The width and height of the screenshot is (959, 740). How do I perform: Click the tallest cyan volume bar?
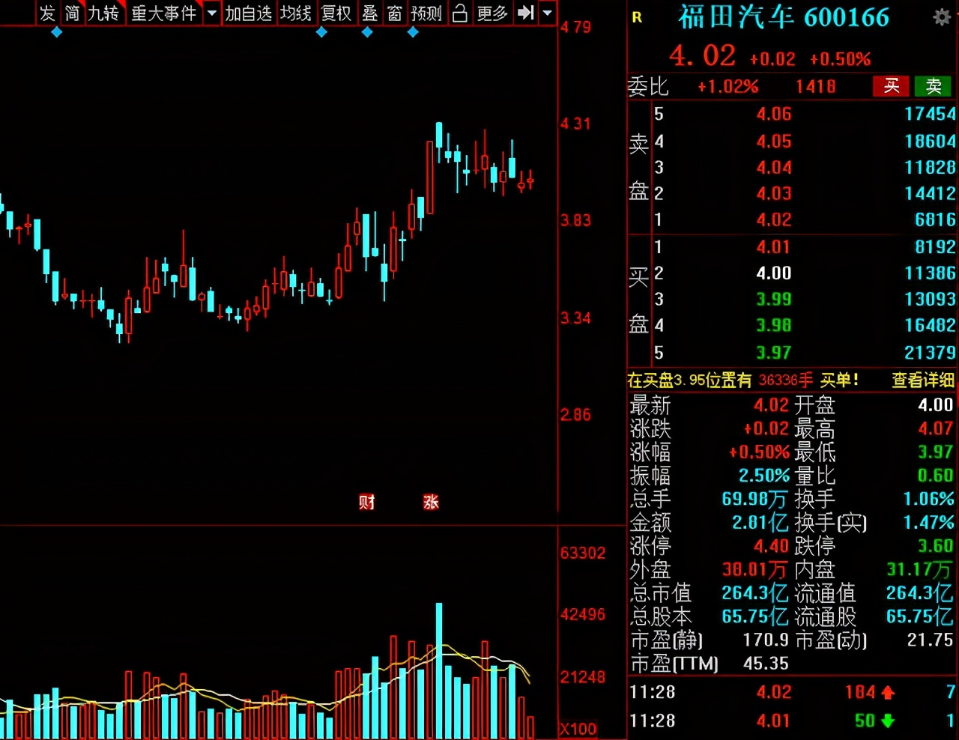pyautogui.click(x=439, y=671)
